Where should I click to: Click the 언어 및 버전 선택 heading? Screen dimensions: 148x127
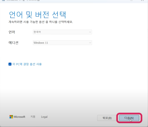point(37,15)
